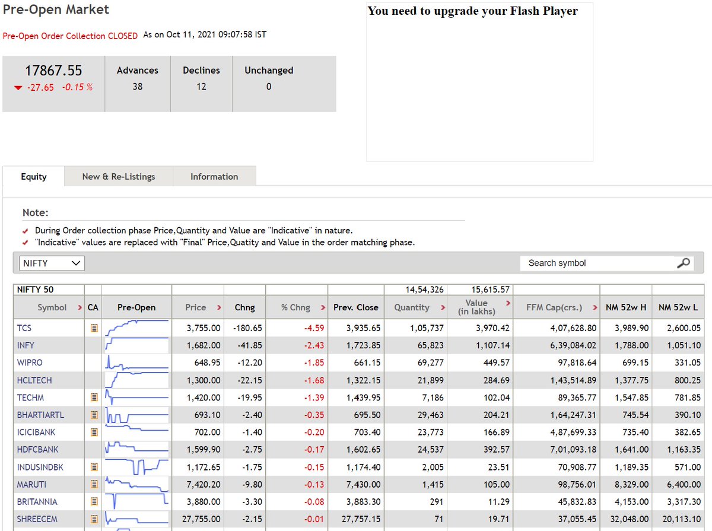This screenshot has width=712, height=531.
Task: Click the index value 17867.55
Action: (53, 71)
